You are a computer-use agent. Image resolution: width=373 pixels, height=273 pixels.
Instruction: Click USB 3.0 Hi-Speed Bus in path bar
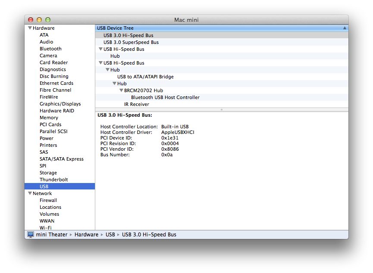[x=149, y=235]
